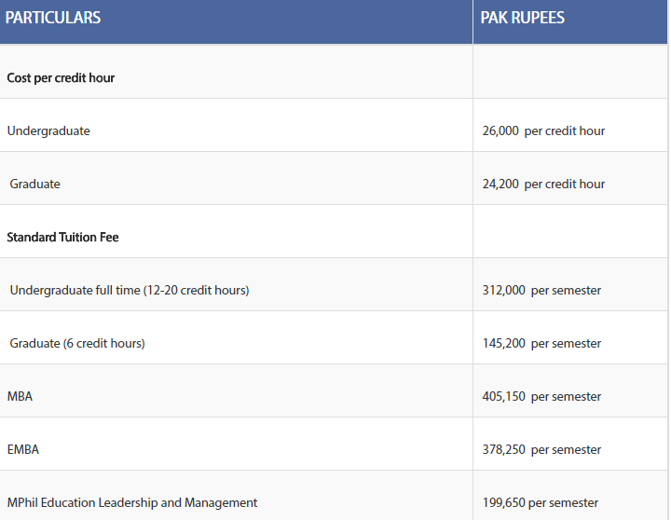The image size is (671, 520).
Task: Click the 378,250 per semester fee
Action: pos(541,449)
